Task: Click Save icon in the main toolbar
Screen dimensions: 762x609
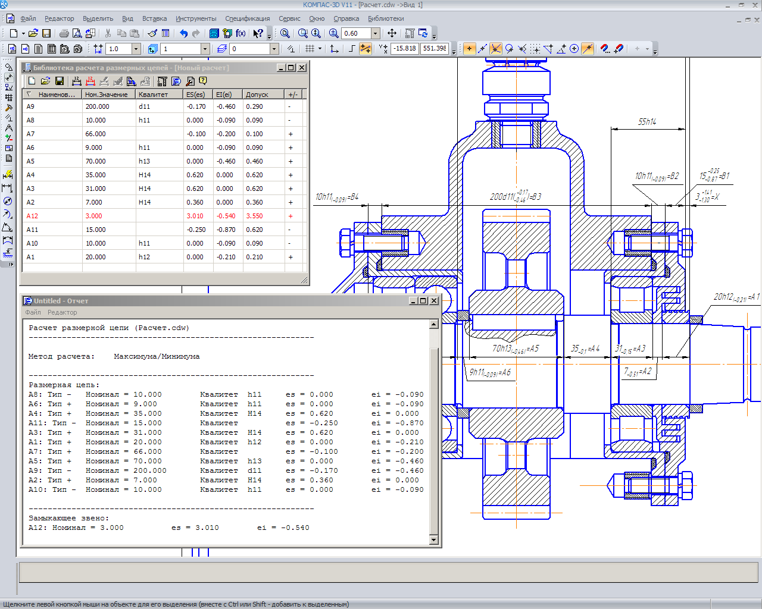Action: click(46, 33)
